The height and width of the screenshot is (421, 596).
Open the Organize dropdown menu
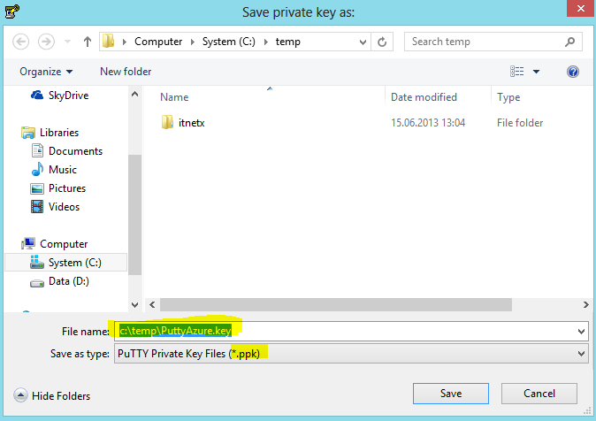(x=46, y=72)
